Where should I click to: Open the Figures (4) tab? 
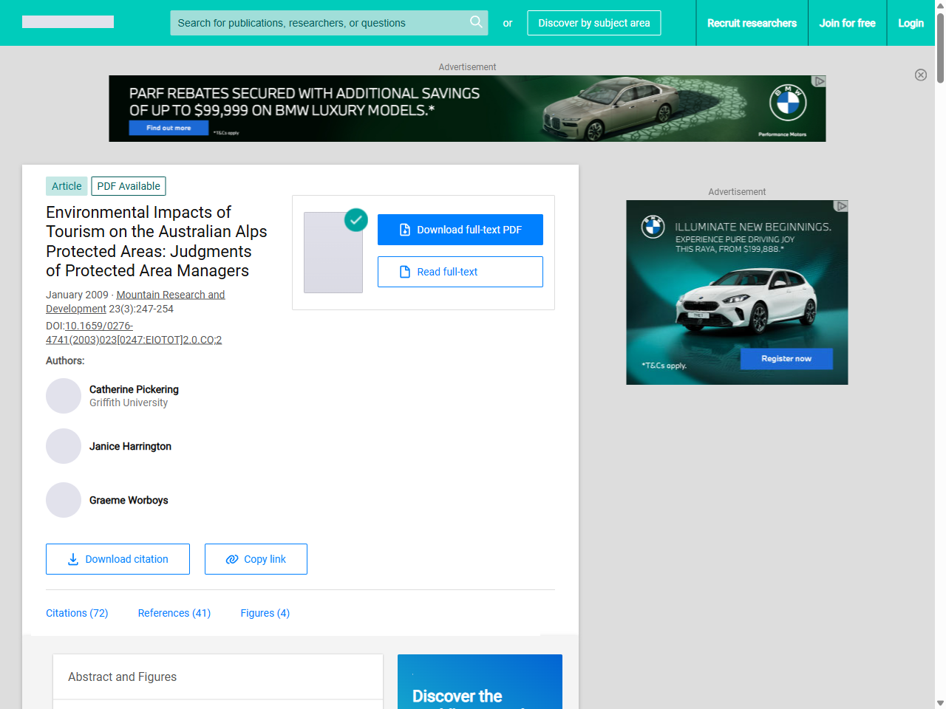pos(265,613)
